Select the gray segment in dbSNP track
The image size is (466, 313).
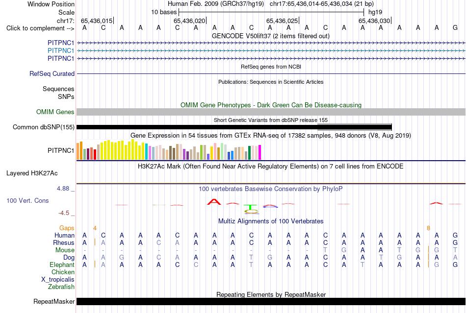tap(354, 127)
